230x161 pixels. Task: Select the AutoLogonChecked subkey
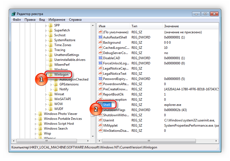tap(74, 79)
